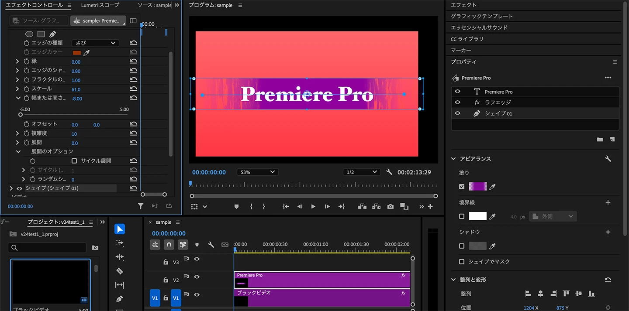Go to In point in Program monitor
Viewport: 629px width, 311px height.
[286, 206]
